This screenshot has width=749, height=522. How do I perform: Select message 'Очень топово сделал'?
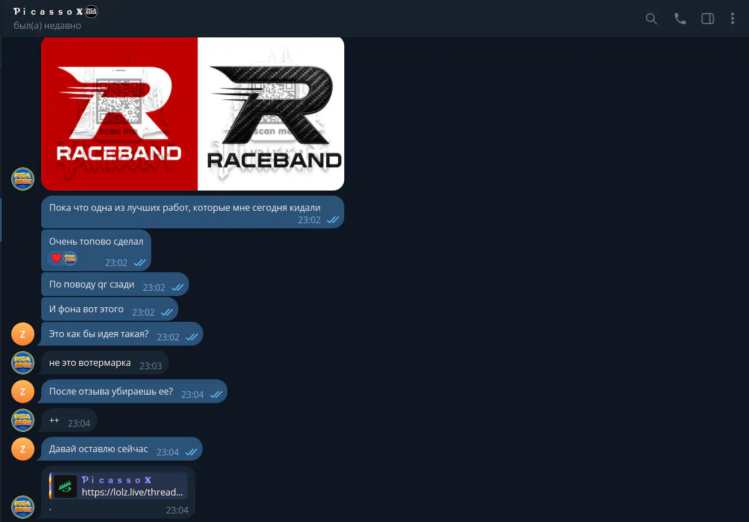tap(96, 250)
